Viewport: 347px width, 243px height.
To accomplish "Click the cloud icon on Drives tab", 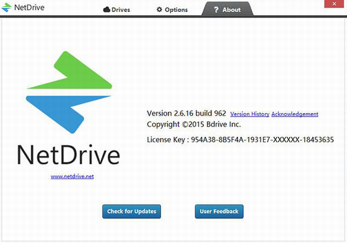I will pos(107,9).
